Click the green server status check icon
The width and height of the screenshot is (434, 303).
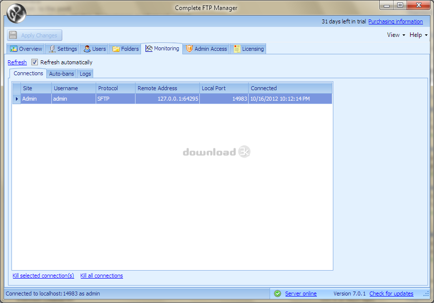(278, 294)
